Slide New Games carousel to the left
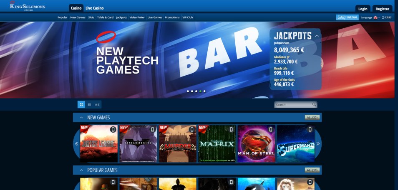Image resolution: width=398 pixels, height=190 pixels. tap(76, 144)
